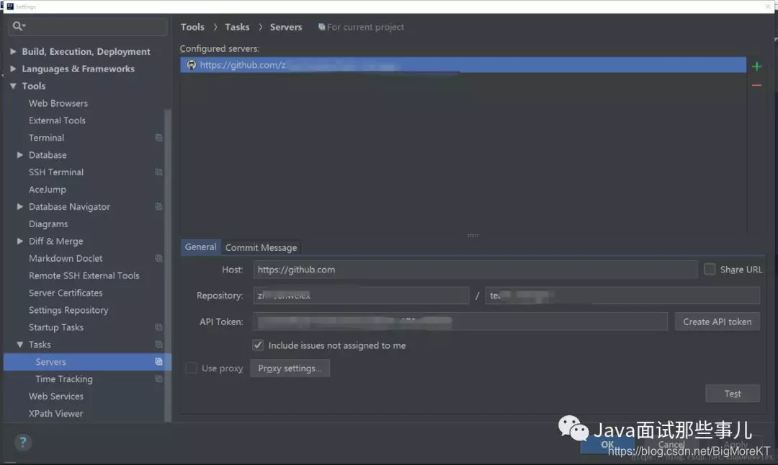Add a new server with plus icon
This screenshot has width=778, height=465.
pos(756,66)
